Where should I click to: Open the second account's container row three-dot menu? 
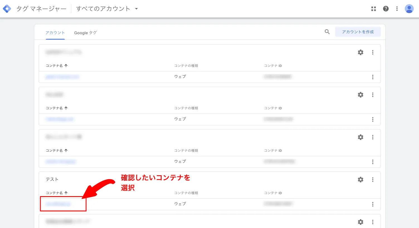373,119
